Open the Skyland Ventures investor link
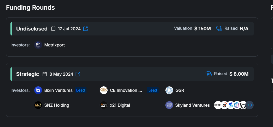Image resolution: width=273 pixels, height=127 pixels. pyautogui.click(x=193, y=105)
